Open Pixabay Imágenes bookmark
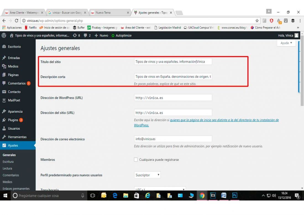The image size is (304, 215). tap(102, 28)
